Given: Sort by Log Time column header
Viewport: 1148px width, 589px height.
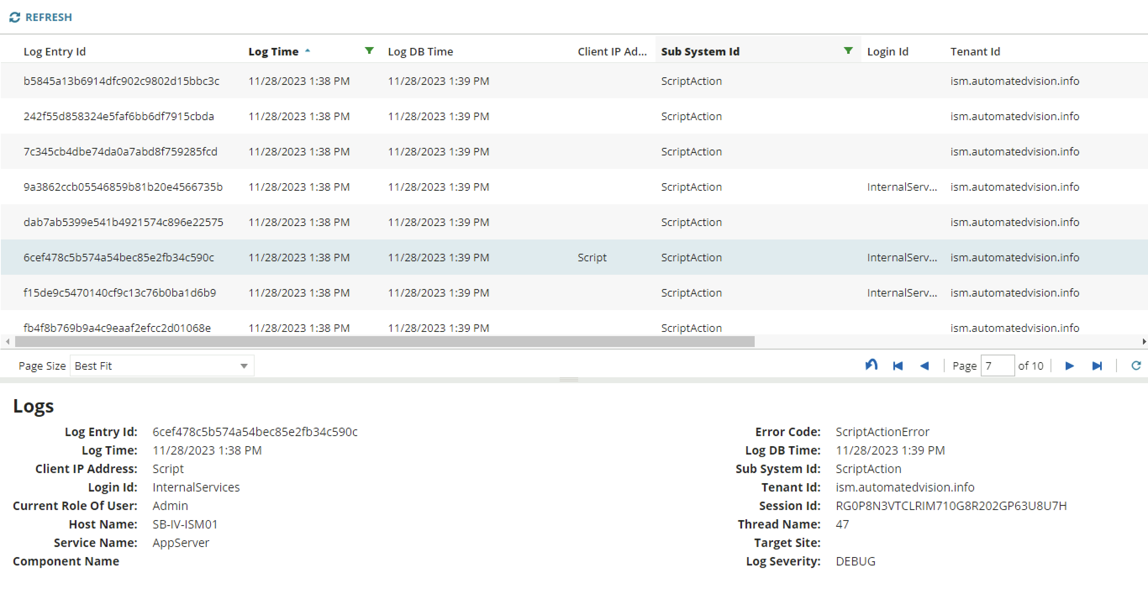Looking at the screenshot, I should click(x=273, y=51).
